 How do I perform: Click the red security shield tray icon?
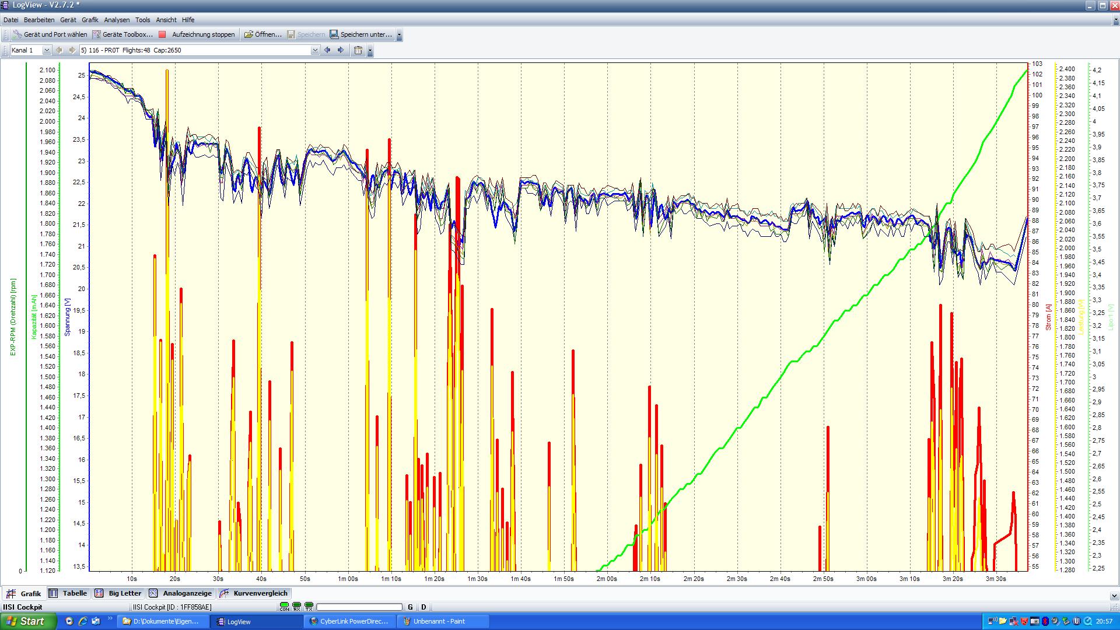click(x=1024, y=621)
